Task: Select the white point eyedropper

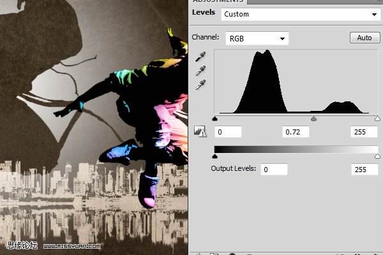Action: point(200,85)
